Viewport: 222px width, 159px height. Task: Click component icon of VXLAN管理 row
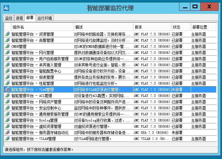click(x=7, y=139)
